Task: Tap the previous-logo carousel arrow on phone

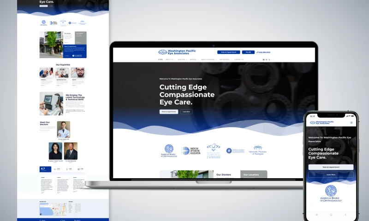Action: tap(311, 204)
